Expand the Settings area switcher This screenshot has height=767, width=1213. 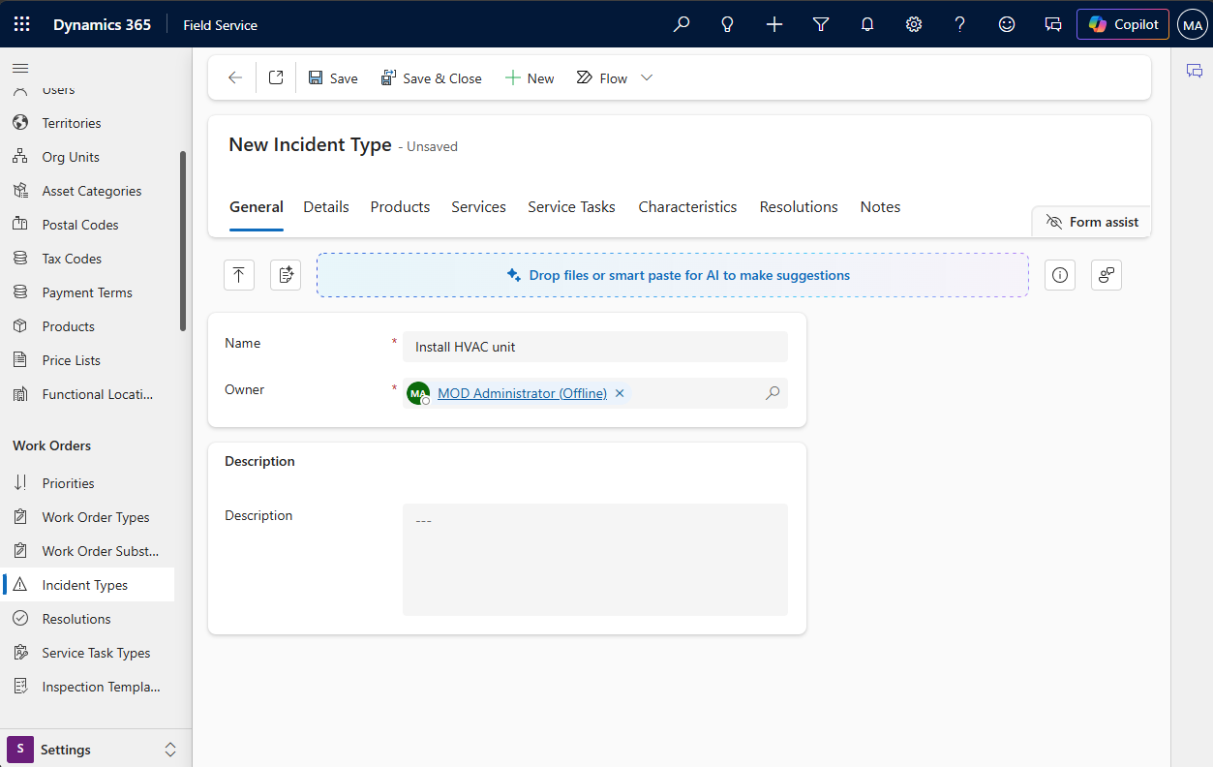click(94, 750)
